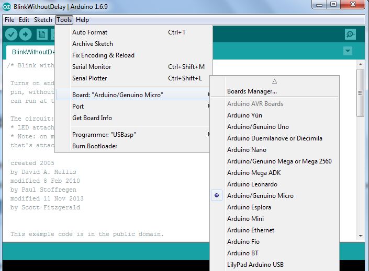Click the Arduino logo in title bar
The width and height of the screenshot is (369, 271).
pyautogui.click(x=7, y=7)
